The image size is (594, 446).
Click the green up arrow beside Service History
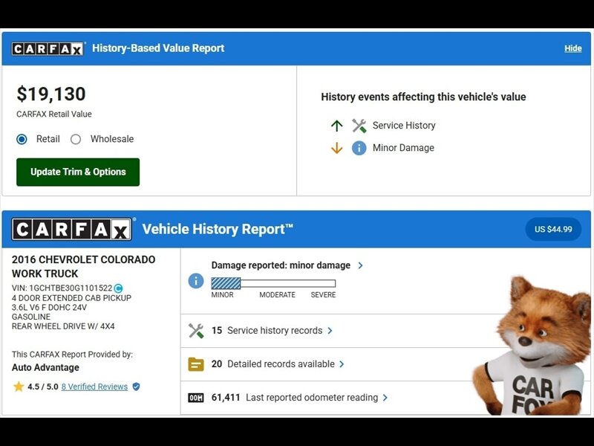coord(336,126)
